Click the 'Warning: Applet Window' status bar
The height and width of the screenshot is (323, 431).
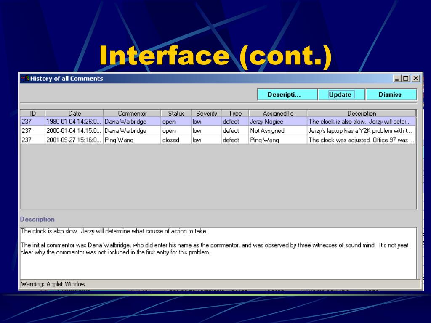point(221,284)
